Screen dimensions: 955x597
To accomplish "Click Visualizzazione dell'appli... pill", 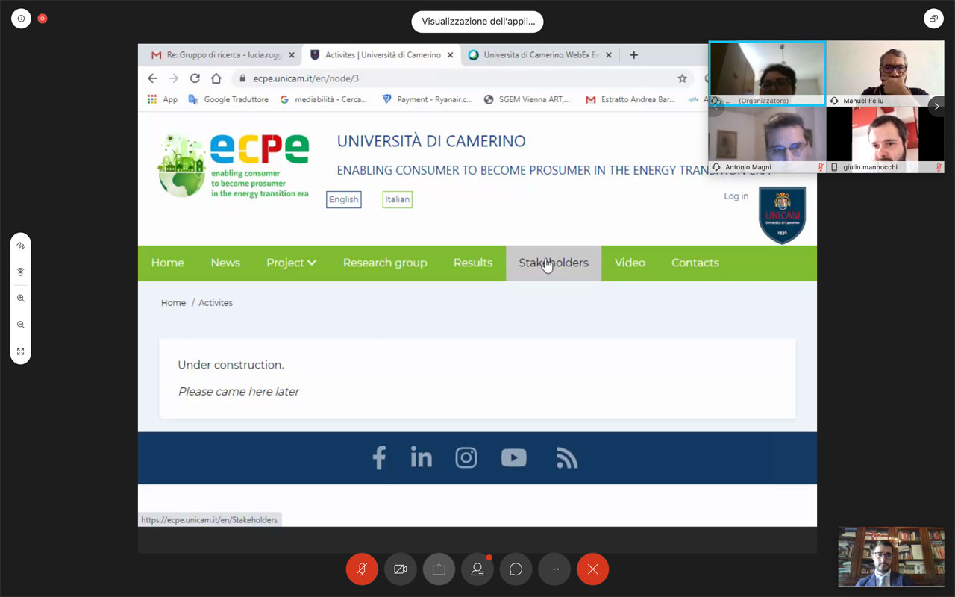I will pos(477,22).
